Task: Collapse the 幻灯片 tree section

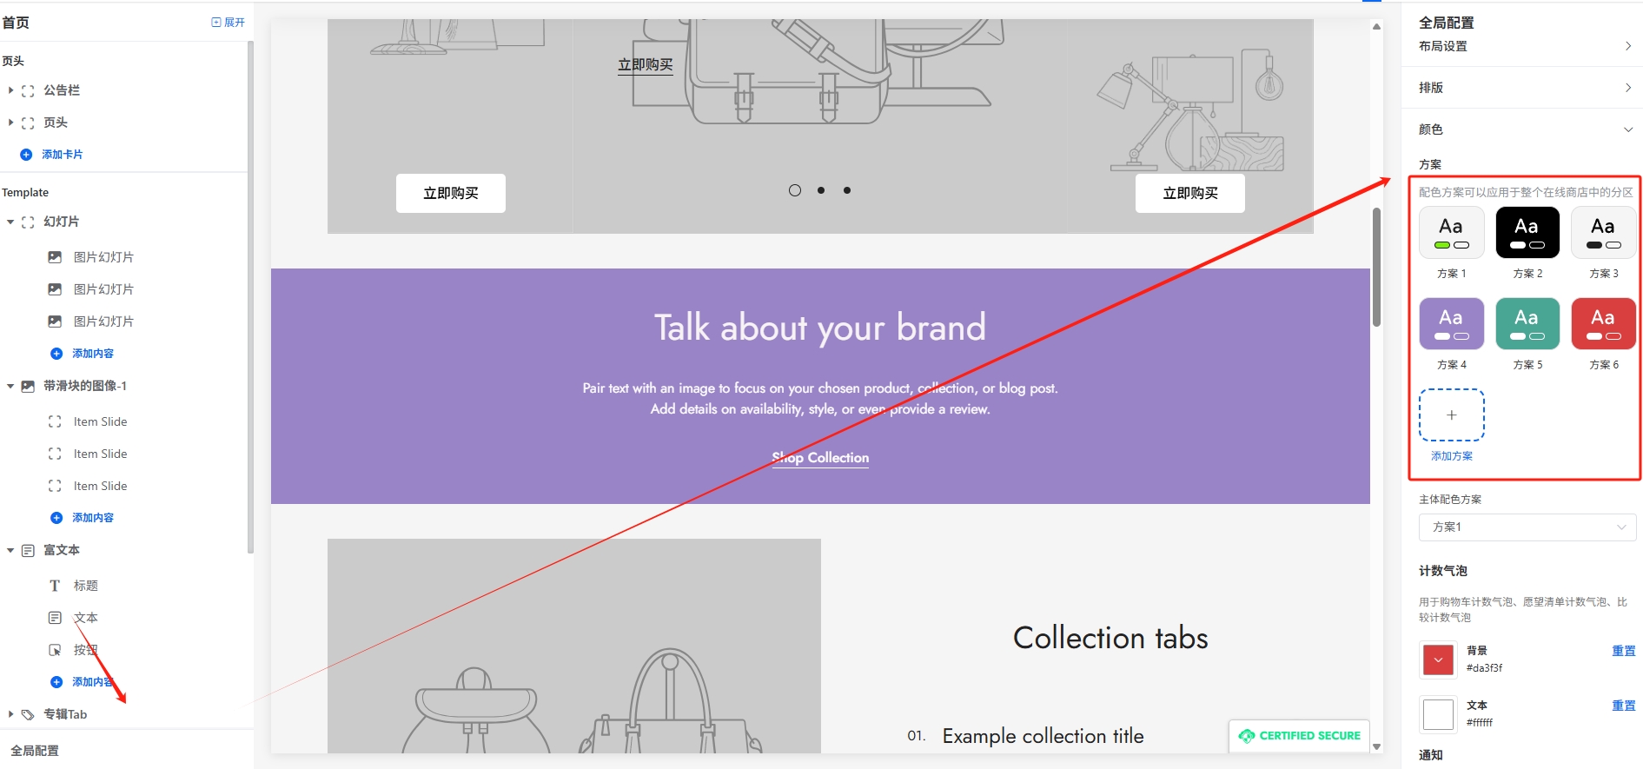Action: 10,222
